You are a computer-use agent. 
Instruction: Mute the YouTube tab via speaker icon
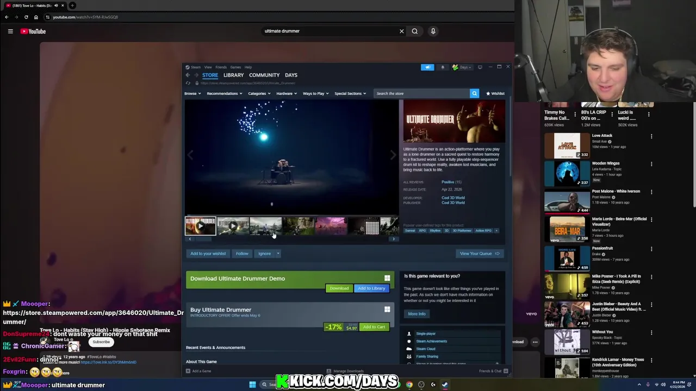[x=56, y=5]
